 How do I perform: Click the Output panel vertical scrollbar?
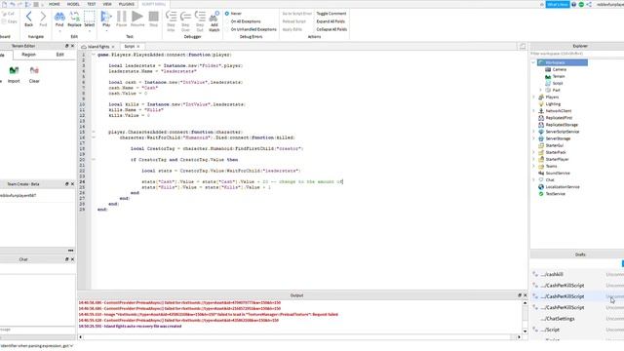tap(525, 317)
